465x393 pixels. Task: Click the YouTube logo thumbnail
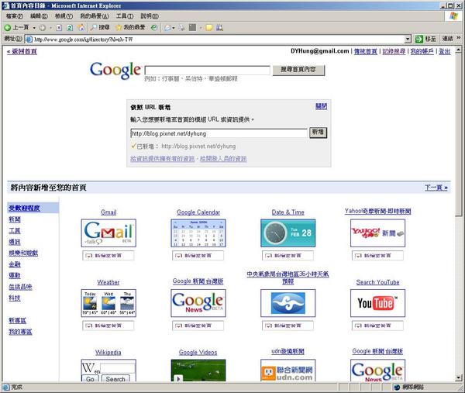coord(378,303)
